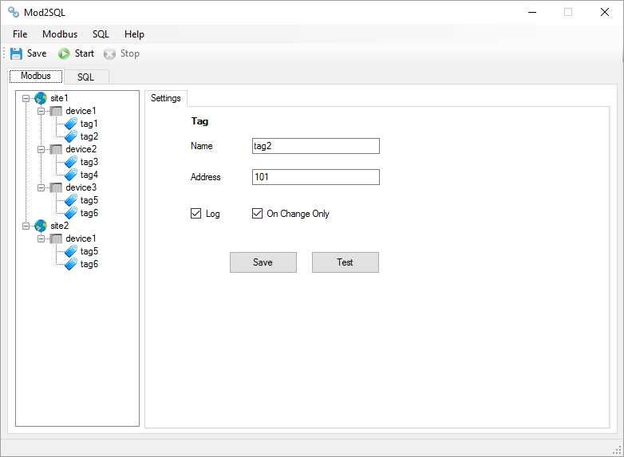Select the globe icon of site2
The image size is (624, 457).
click(41, 226)
